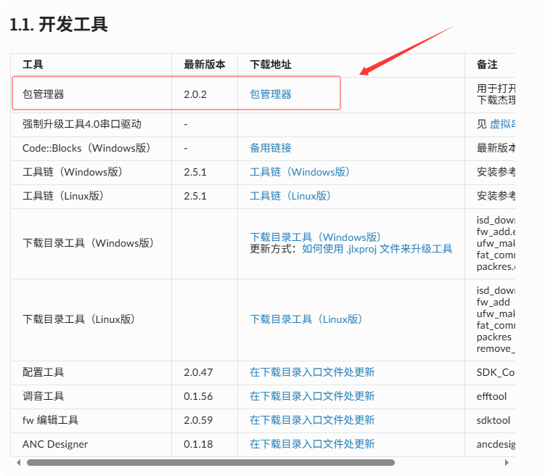Download 工具链（Windows版） link
Viewport: 545px width, 476px height.
pos(300,172)
